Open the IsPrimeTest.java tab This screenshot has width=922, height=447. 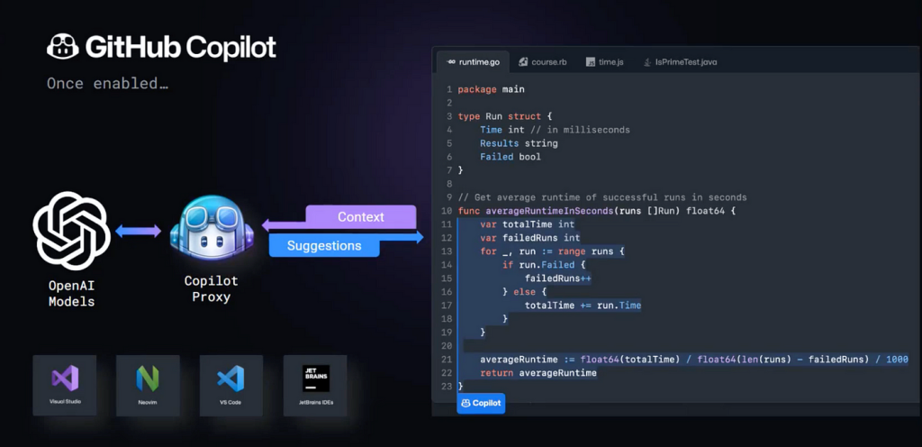pos(680,62)
